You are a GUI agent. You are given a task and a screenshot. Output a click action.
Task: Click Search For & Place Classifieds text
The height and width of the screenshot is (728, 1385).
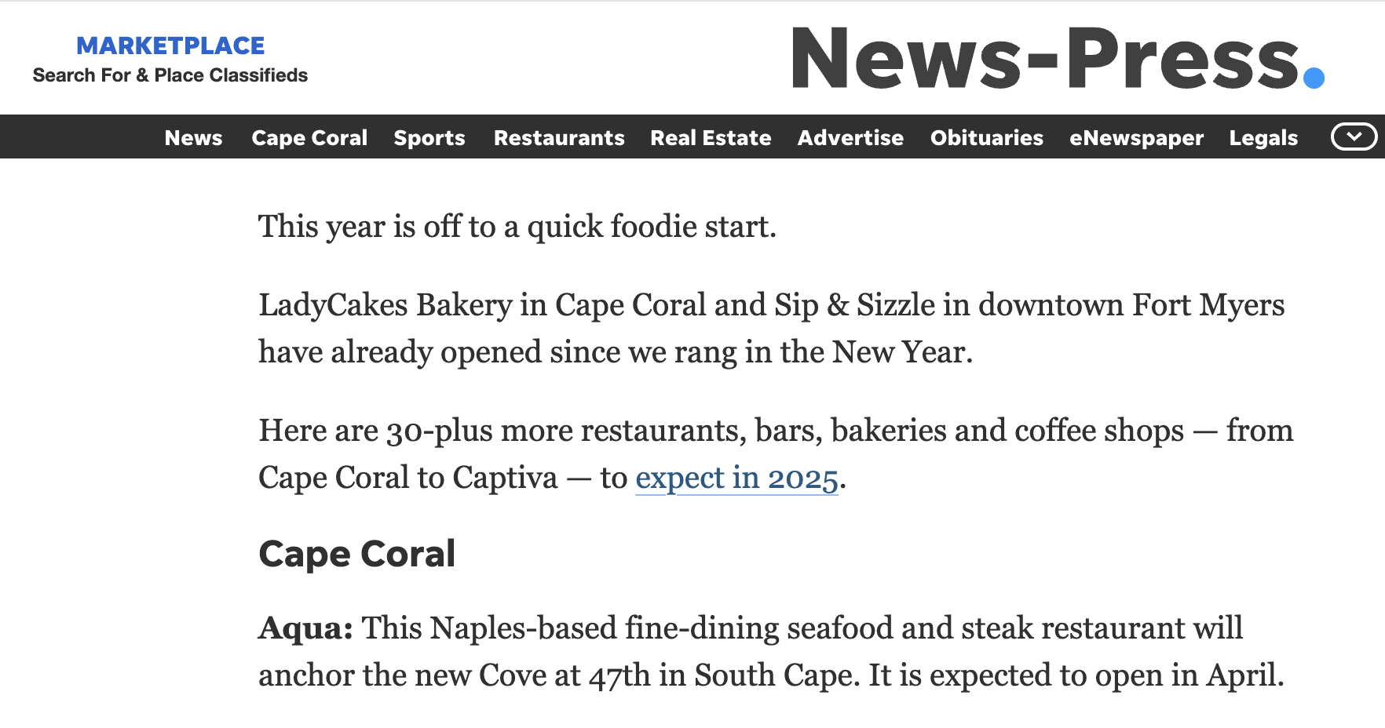click(x=170, y=75)
